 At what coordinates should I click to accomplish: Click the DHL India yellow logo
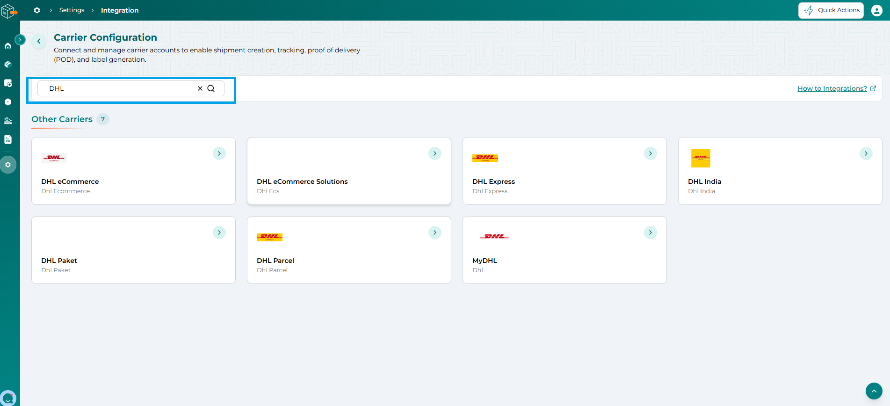click(x=701, y=158)
